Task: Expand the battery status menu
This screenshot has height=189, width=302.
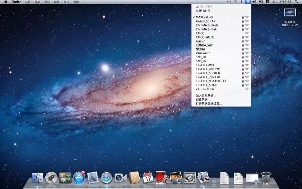Action: pos(261,2)
